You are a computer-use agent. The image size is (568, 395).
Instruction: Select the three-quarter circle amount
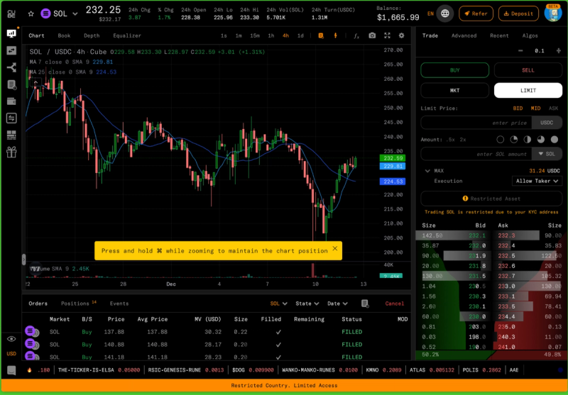541,139
